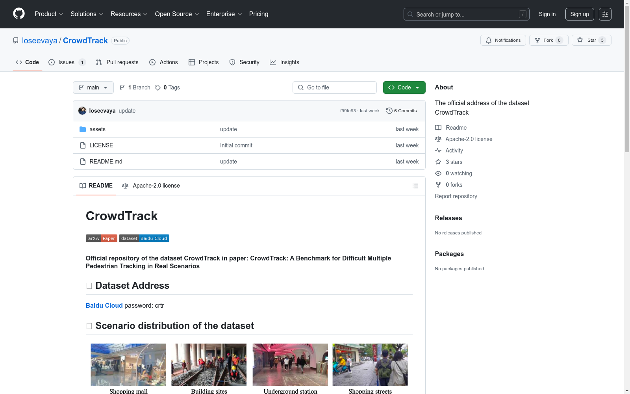Click the GitHub logo icon
This screenshot has width=630, height=394.
click(x=19, y=14)
